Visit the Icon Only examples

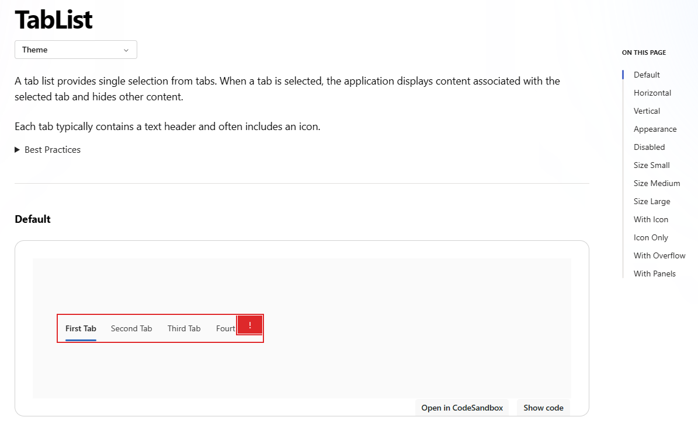[x=651, y=237]
